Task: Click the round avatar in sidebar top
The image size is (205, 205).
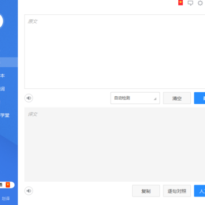Action: tap(1, 21)
